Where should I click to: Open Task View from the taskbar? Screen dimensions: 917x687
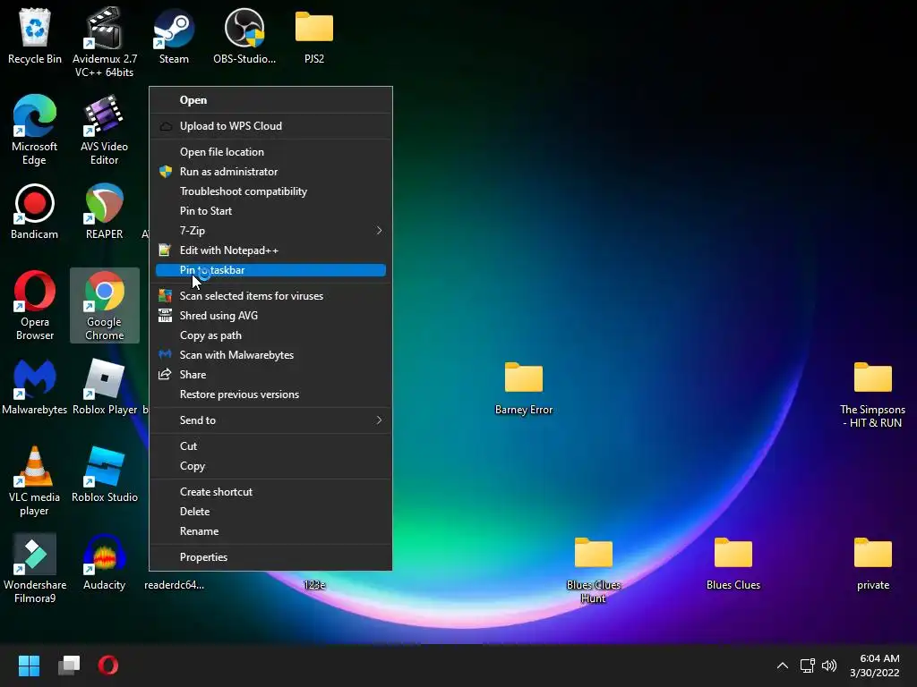(x=69, y=666)
